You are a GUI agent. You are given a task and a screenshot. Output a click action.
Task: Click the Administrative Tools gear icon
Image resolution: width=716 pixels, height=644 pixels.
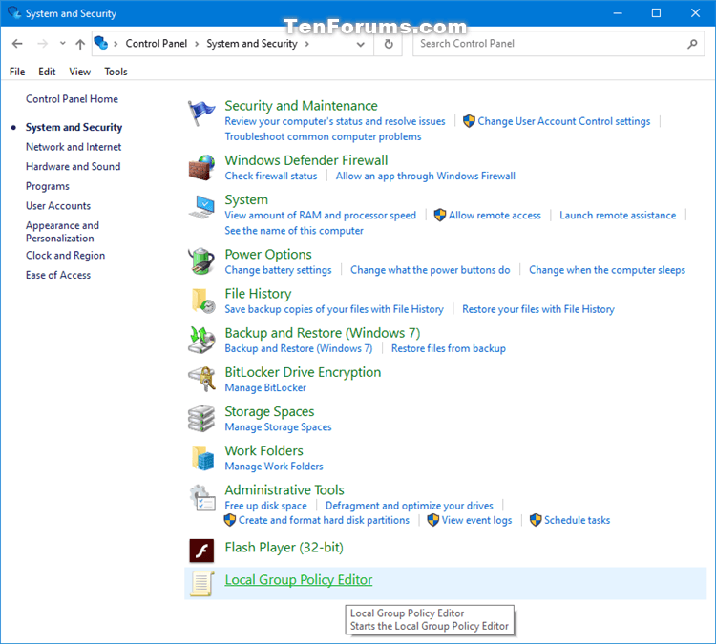pyautogui.click(x=202, y=498)
